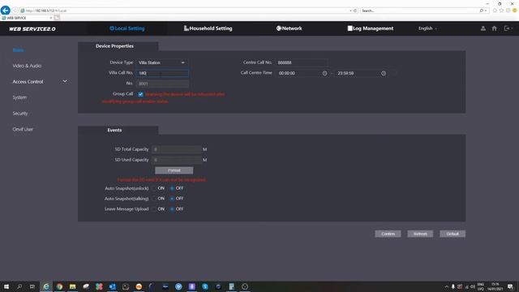Screen dimensions: 519x292
Task: Click the system tray clock and date
Action: pyautogui.click(x=495, y=286)
